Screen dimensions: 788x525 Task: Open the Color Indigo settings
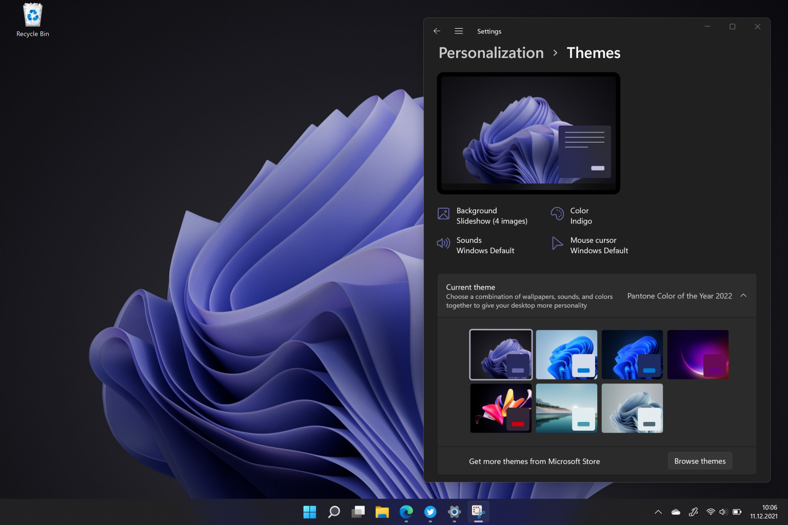tap(580, 215)
